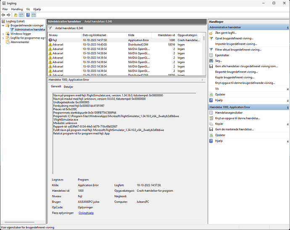Click the Logbog (Lokal) tree root icon
This screenshot has width=290, height=230.
pyautogui.click(x=3, y=21)
